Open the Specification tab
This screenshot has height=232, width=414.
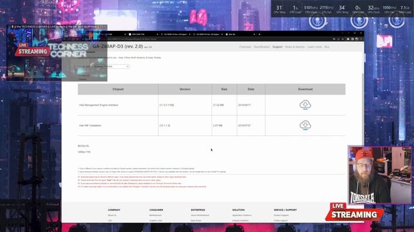(x=261, y=47)
